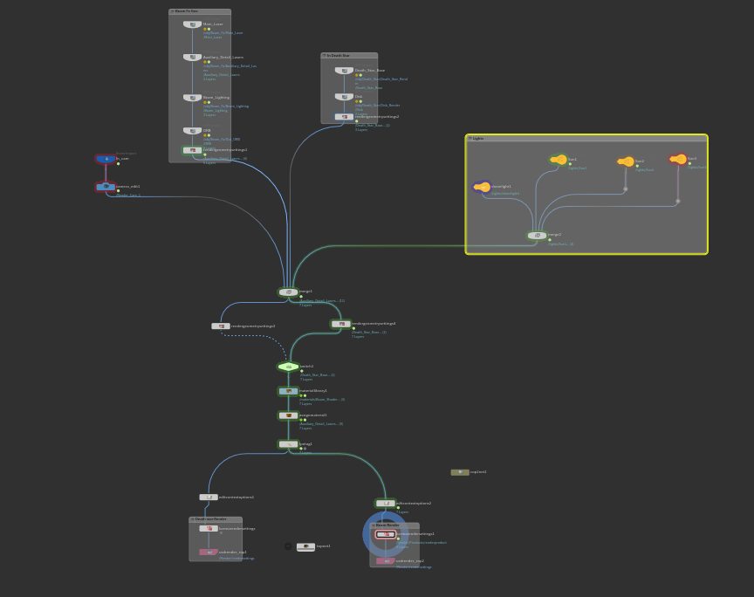This screenshot has width=754, height=597.
Task: Click the materiallibrary1 node
Action: [x=288, y=391]
